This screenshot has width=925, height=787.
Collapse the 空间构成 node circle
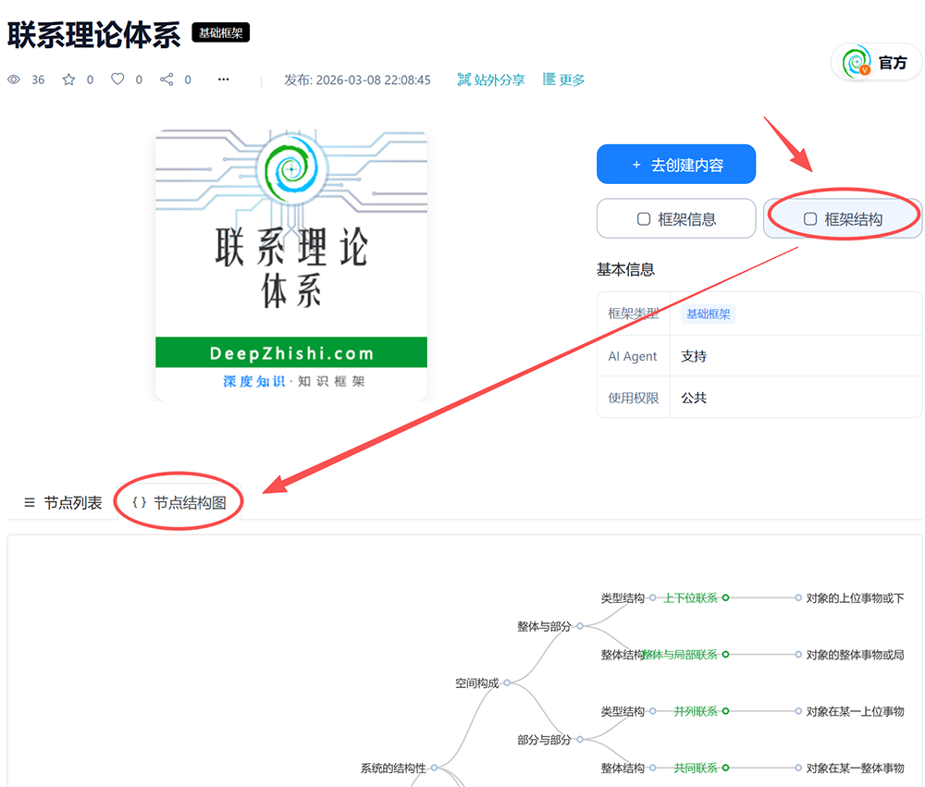coord(507,682)
